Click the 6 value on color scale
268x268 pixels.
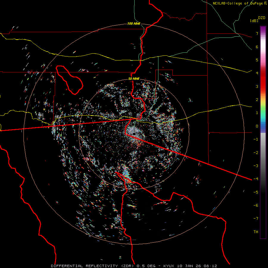coord(257,47)
